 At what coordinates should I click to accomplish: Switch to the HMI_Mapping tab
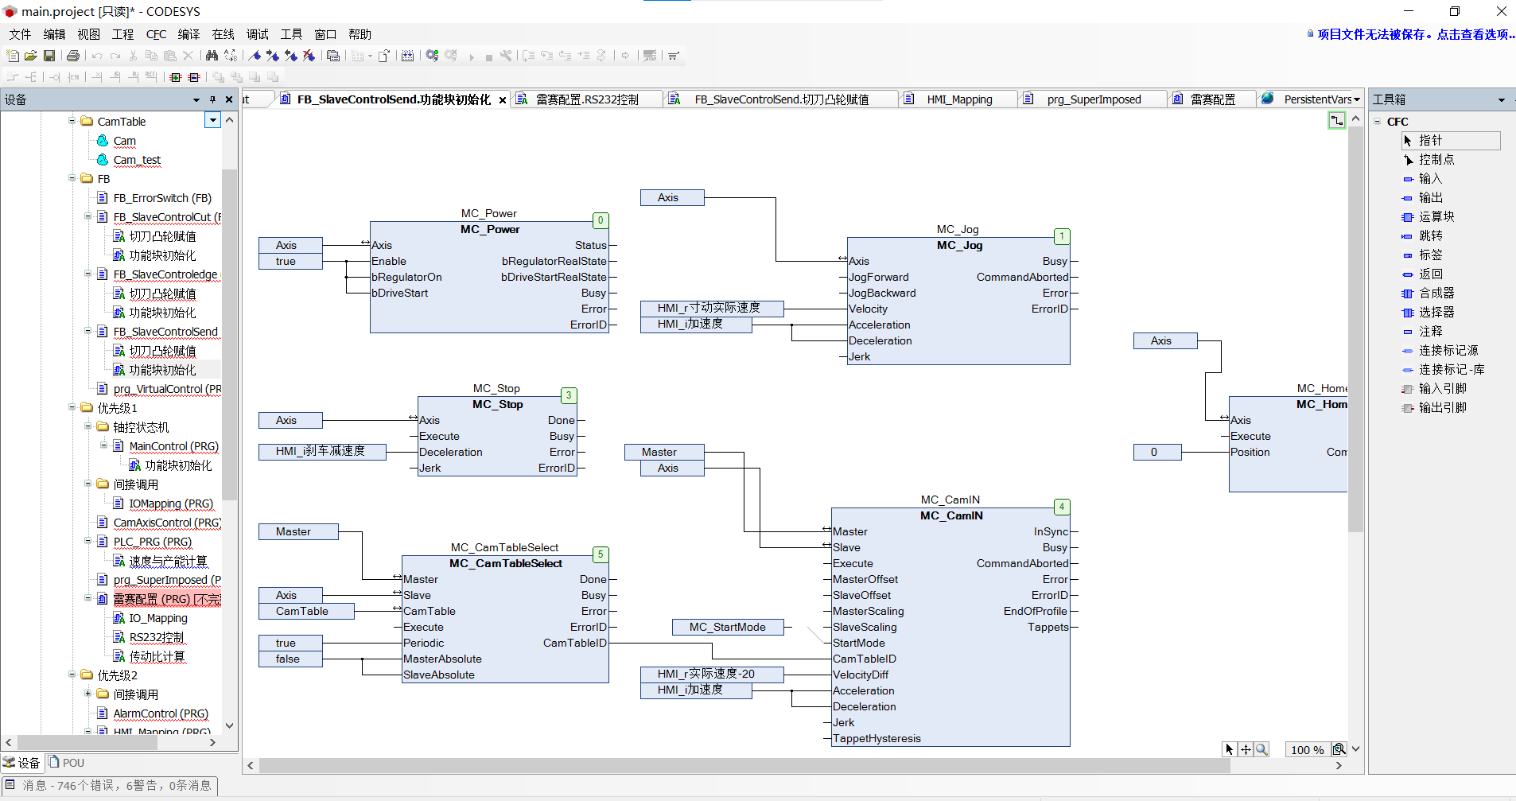point(958,99)
